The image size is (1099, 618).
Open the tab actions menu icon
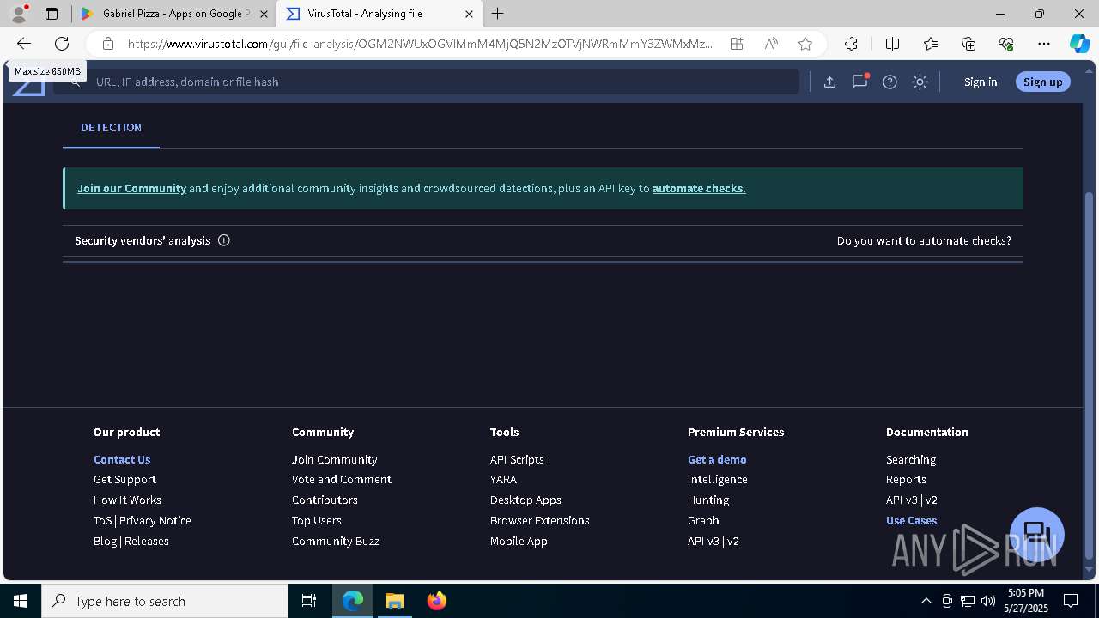coord(52,14)
